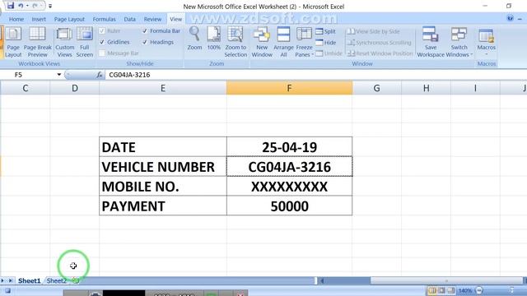Switch to Page Break Preview in status bar
Viewport: 527px width, 296px height.
click(450, 290)
